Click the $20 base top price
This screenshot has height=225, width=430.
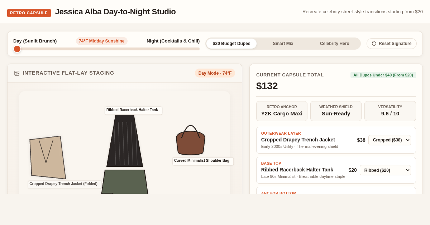353,170
